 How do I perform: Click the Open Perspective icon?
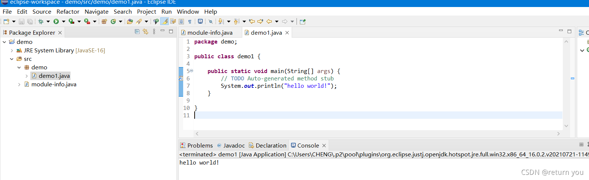pos(303,21)
